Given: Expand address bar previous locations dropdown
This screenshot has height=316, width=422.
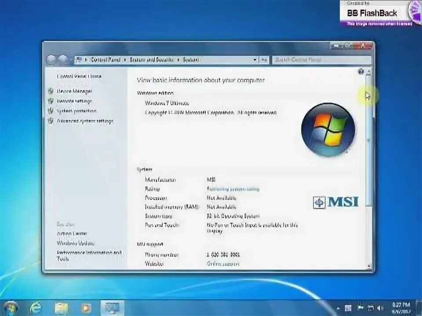Looking at the screenshot, I should pyautogui.click(x=255, y=60).
